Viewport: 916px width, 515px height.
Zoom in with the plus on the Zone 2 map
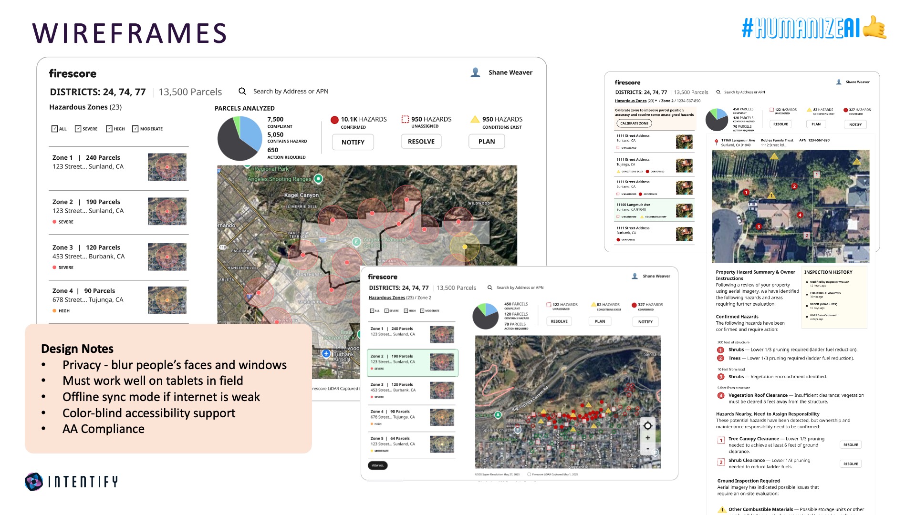(647, 438)
